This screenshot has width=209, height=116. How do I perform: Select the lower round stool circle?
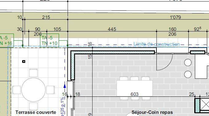[x=188, y=74]
